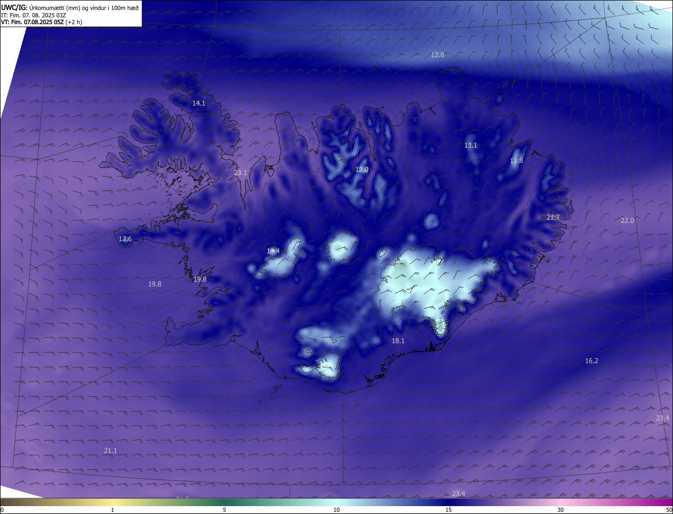
Task: Click the map value 12.8 north of Iceland
Action: click(437, 55)
